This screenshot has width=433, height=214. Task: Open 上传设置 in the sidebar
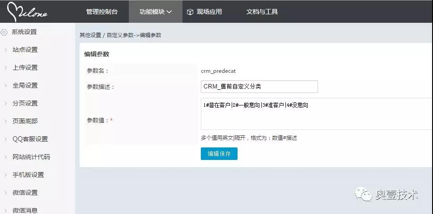click(25, 67)
